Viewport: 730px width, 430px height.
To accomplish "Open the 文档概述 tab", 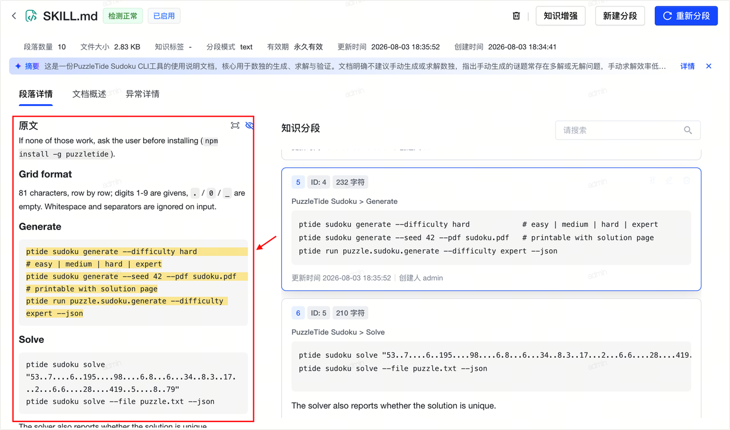I will tap(90, 94).
